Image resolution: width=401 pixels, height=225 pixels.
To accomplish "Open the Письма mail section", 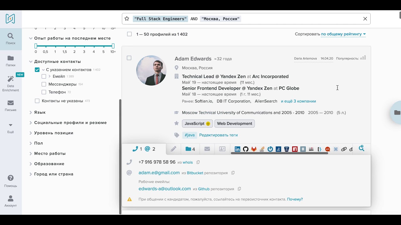I will (x=11, y=106).
